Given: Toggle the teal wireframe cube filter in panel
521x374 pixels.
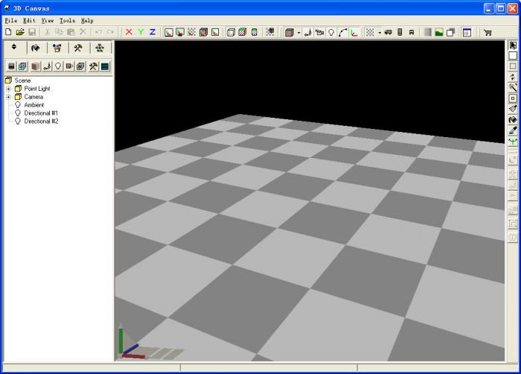Looking at the screenshot, I should pyautogui.click(x=22, y=66).
